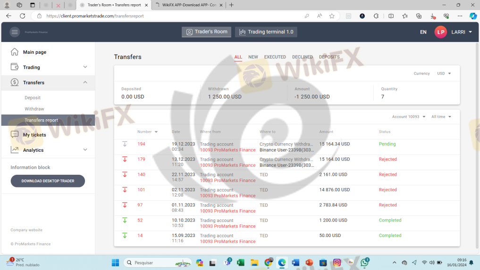480x270 pixels.
Task: Open Instagram from the taskbar
Action: (337, 262)
